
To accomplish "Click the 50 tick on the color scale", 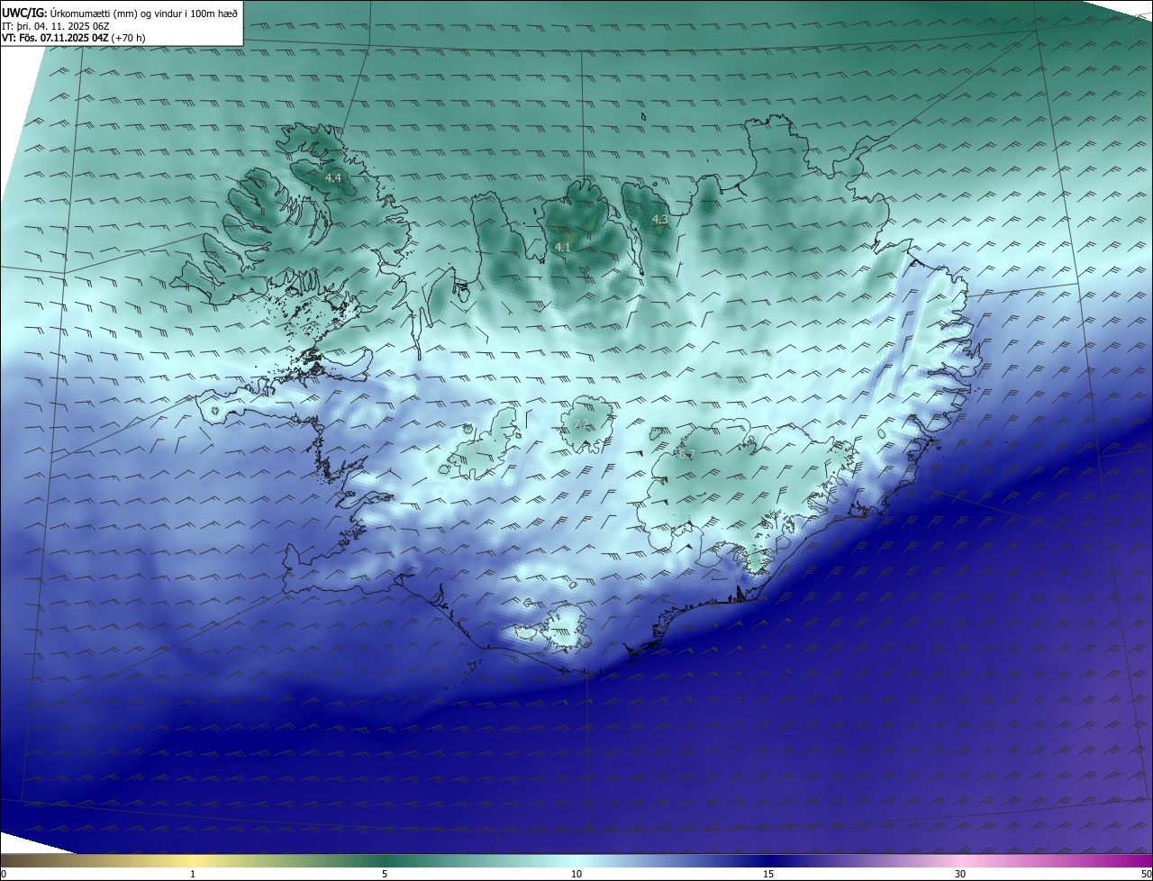I will click(1146, 874).
